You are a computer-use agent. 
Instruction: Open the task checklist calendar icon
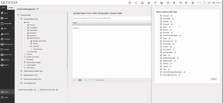coord(168,3)
